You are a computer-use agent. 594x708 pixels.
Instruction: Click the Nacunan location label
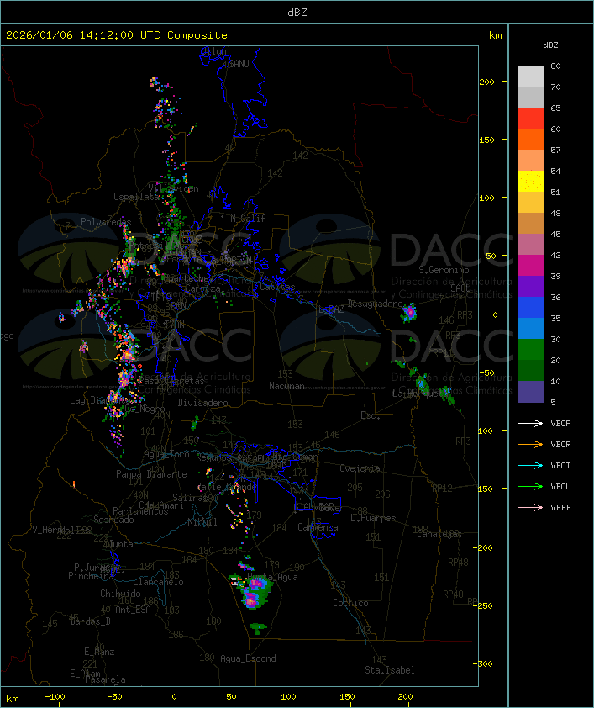point(286,386)
